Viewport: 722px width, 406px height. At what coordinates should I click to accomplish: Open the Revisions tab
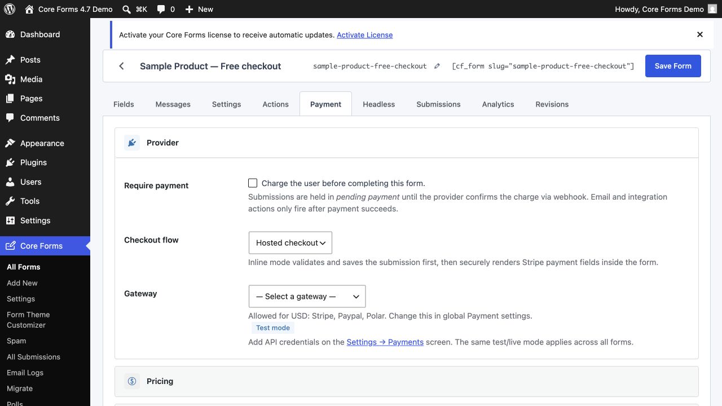pyautogui.click(x=552, y=104)
